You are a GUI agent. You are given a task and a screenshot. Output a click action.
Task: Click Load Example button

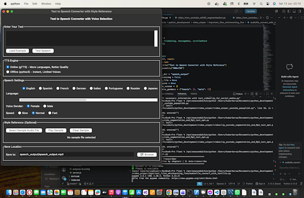[x=17, y=51]
